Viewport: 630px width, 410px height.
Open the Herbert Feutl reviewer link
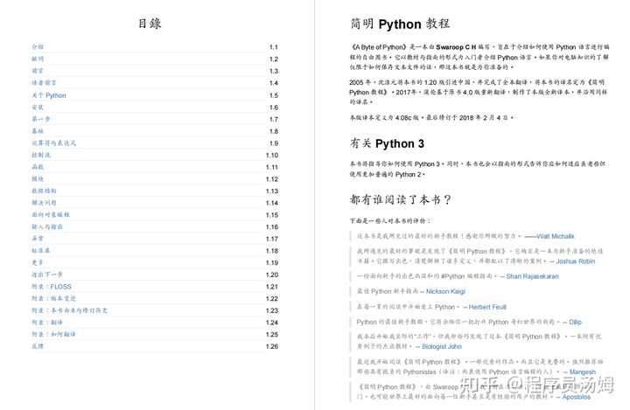(x=487, y=307)
